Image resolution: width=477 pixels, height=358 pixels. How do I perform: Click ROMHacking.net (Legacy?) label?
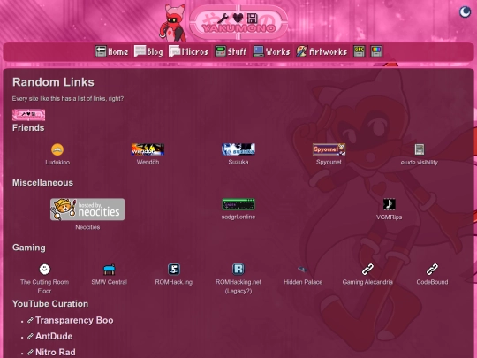[x=238, y=286]
